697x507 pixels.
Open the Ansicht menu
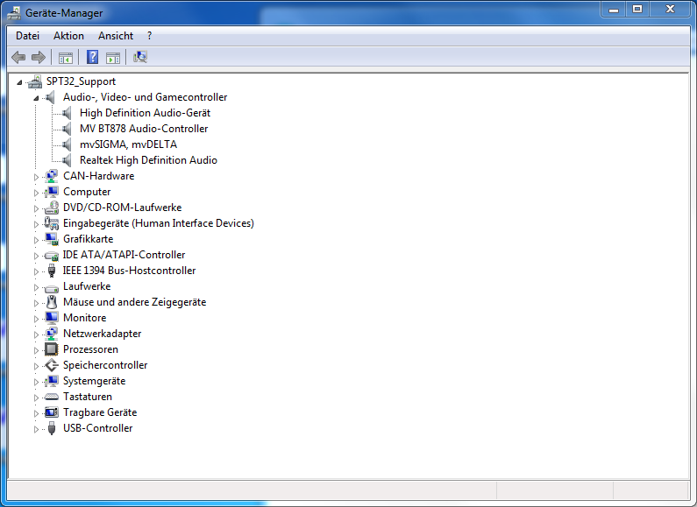click(116, 36)
